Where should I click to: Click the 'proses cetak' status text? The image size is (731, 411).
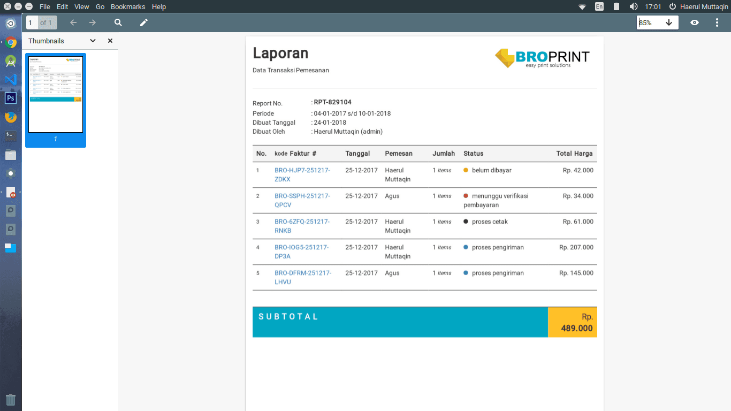pos(490,222)
